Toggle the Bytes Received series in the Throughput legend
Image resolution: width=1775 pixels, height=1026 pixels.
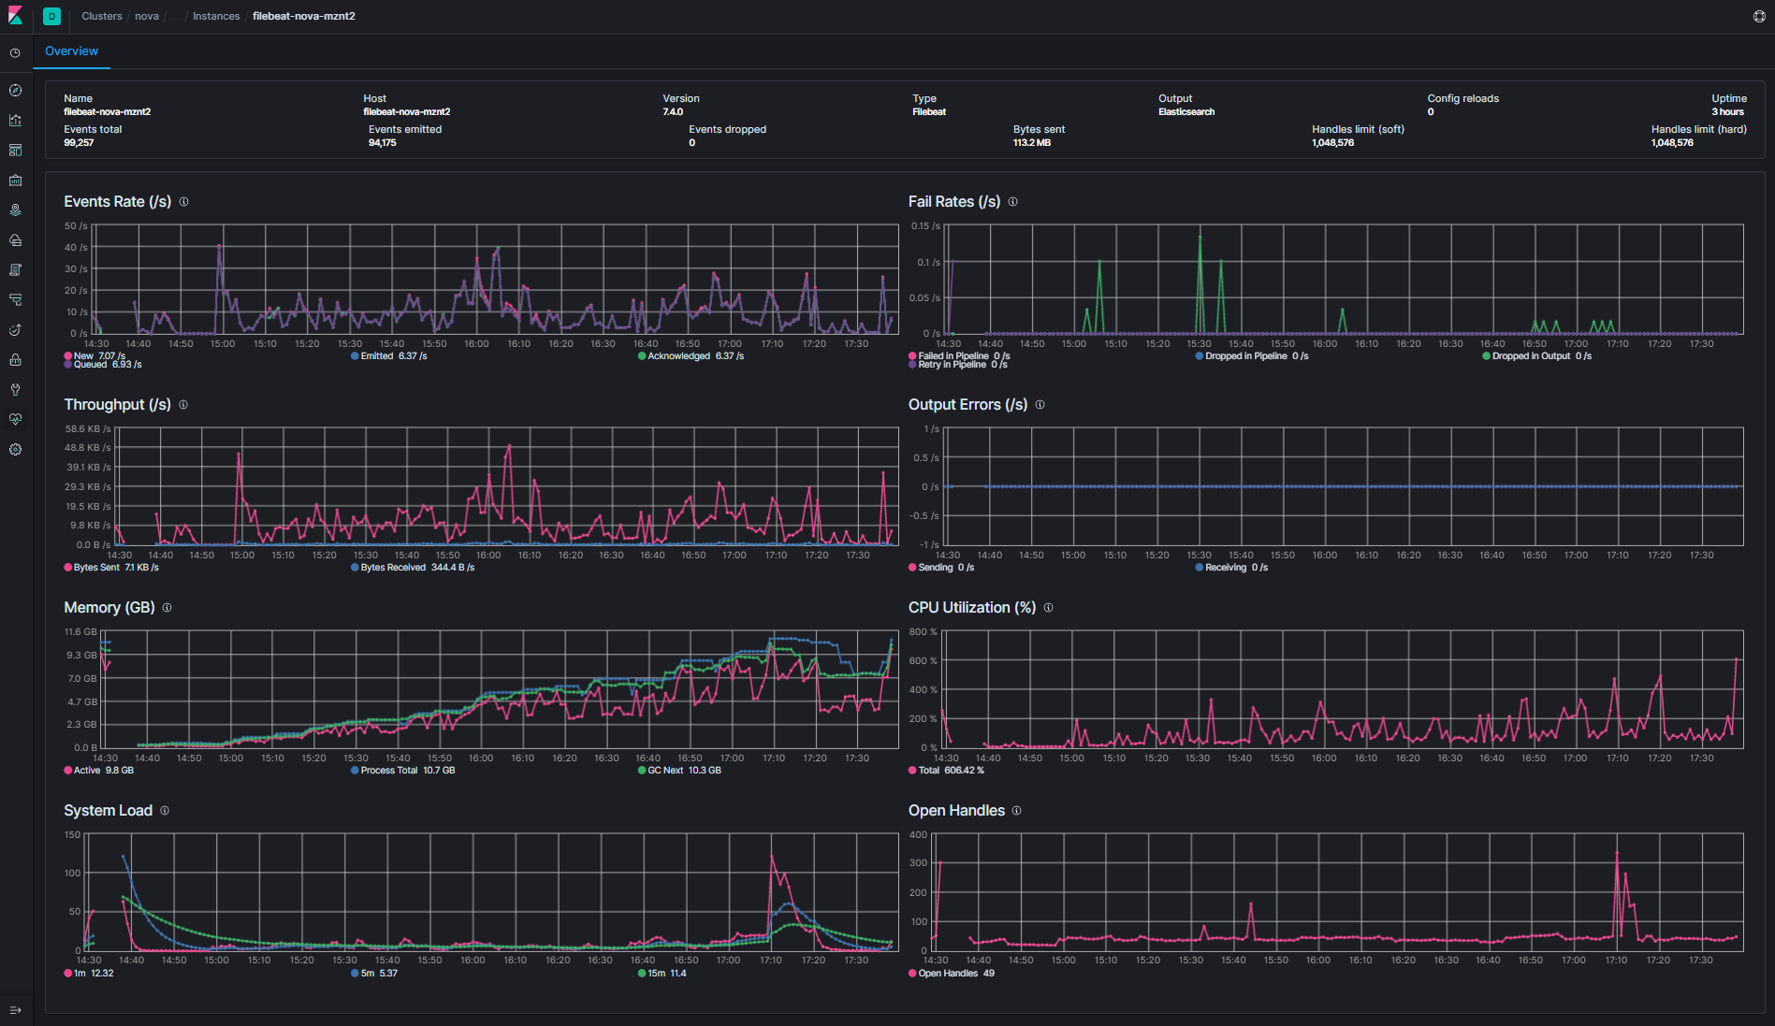tap(413, 568)
